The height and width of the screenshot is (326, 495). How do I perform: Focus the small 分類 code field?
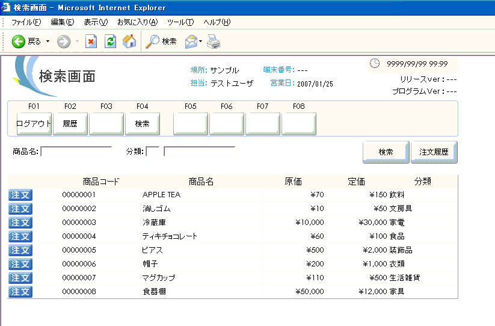pyautogui.click(x=153, y=152)
